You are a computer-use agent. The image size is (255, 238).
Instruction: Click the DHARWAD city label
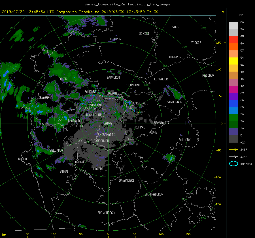[x=74, y=121]
